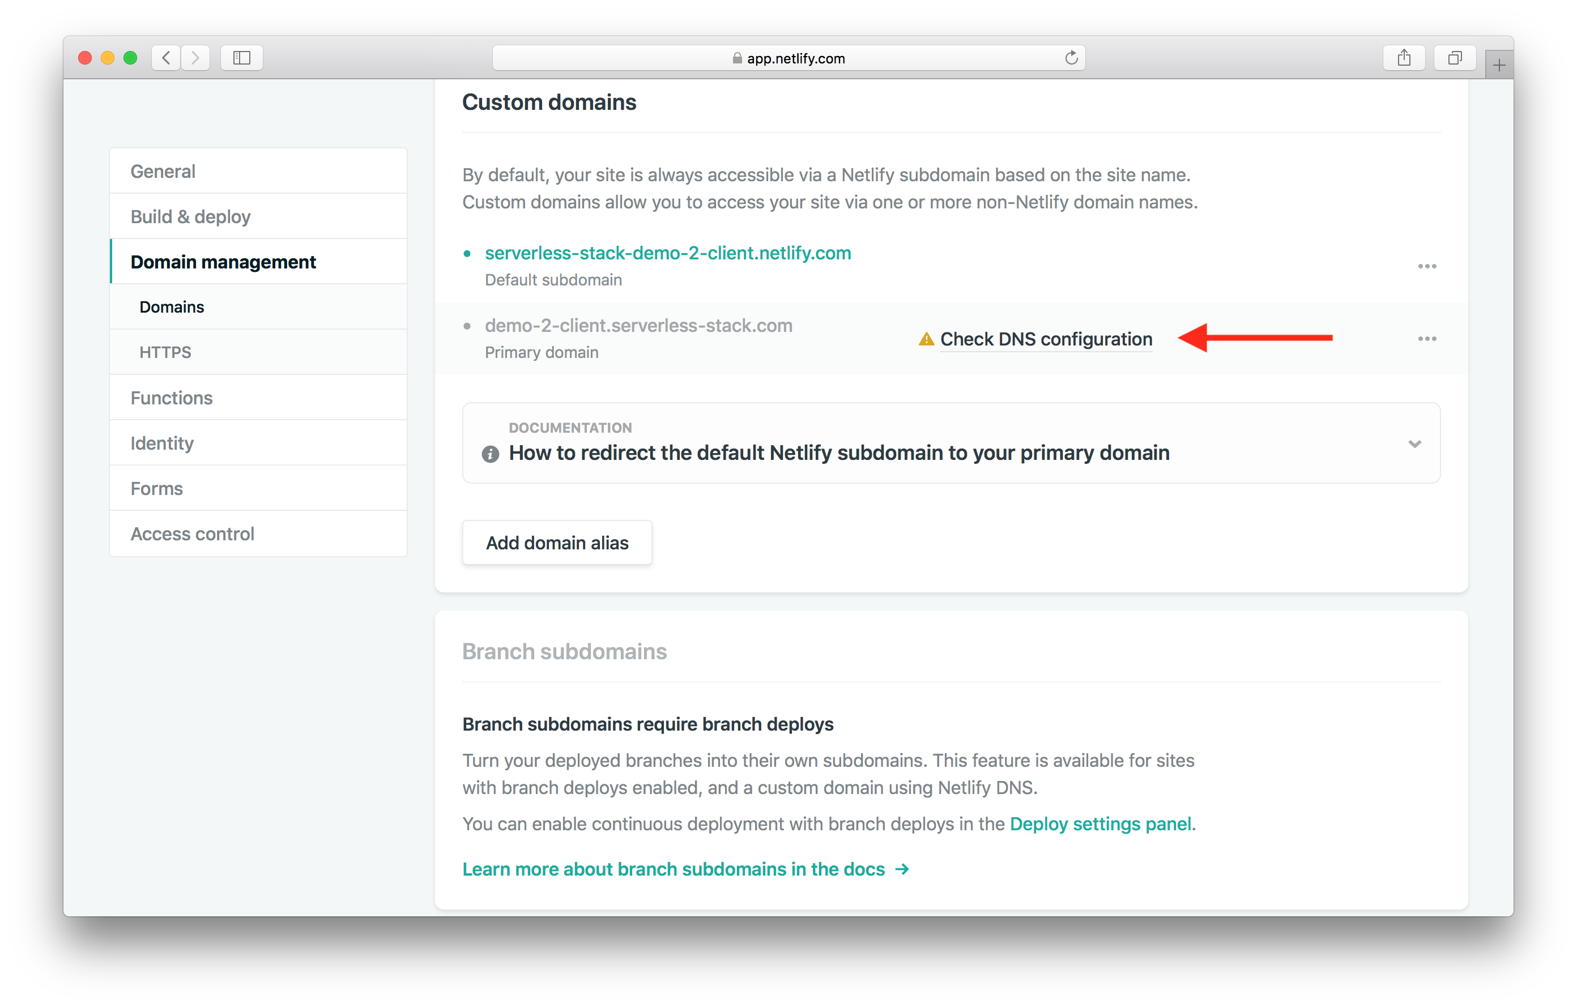Viewport: 1577px width, 1007px height.
Task: Click the Safari back arrow button
Action: 167,58
